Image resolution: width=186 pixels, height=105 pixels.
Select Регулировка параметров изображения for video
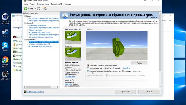[44, 21]
